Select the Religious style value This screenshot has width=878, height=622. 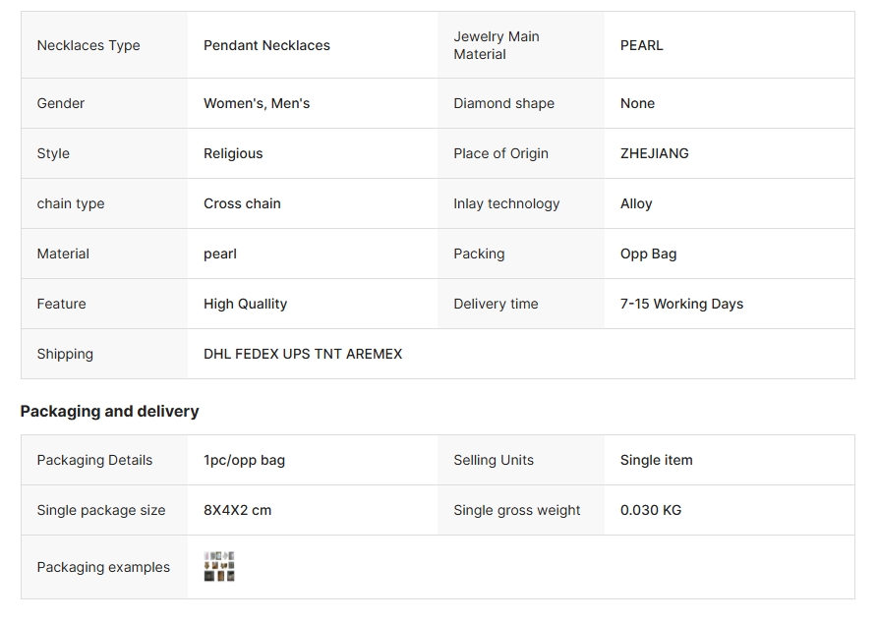tap(233, 153)
